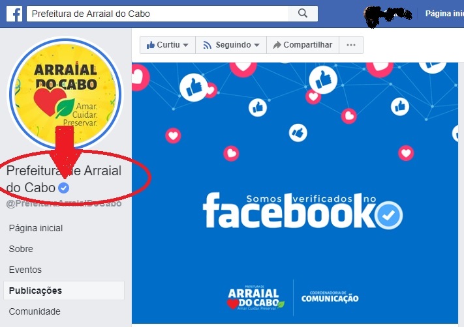Expand the Seguindo dropdown arrow
Screen dimensions: 464x327
[256, 45]
